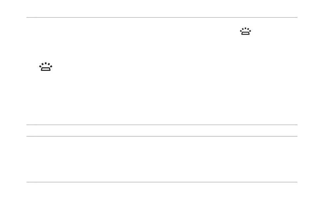Click the blank area after the smaller backlight icon
Image resolution: width=313 pixels, height=218 pixels.
click(x=275, y=31)
